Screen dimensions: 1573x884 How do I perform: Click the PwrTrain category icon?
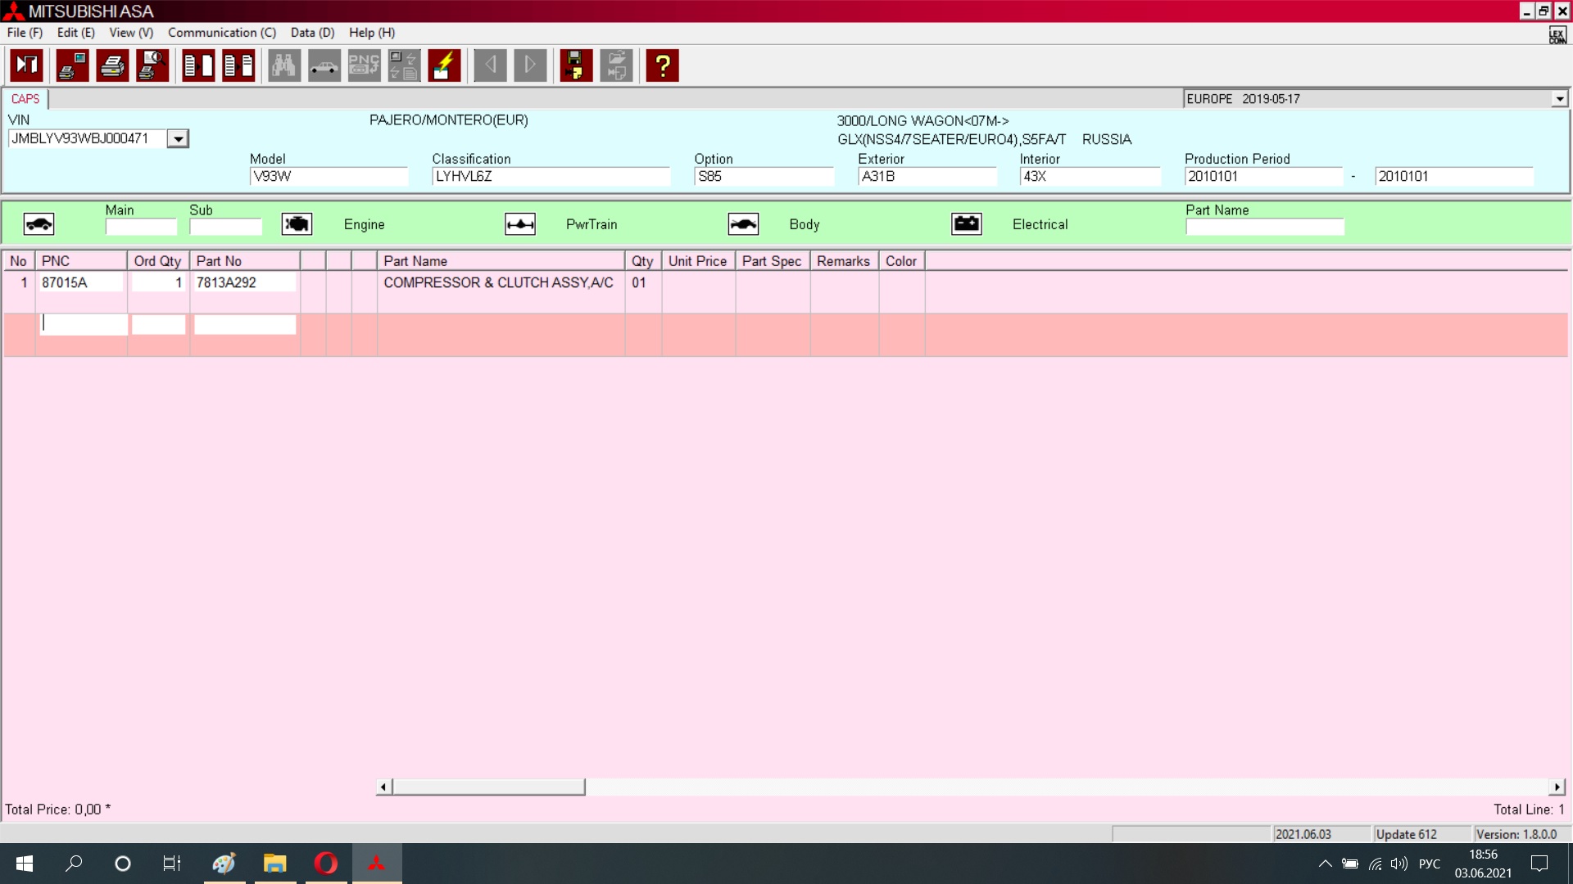point(520,224)
